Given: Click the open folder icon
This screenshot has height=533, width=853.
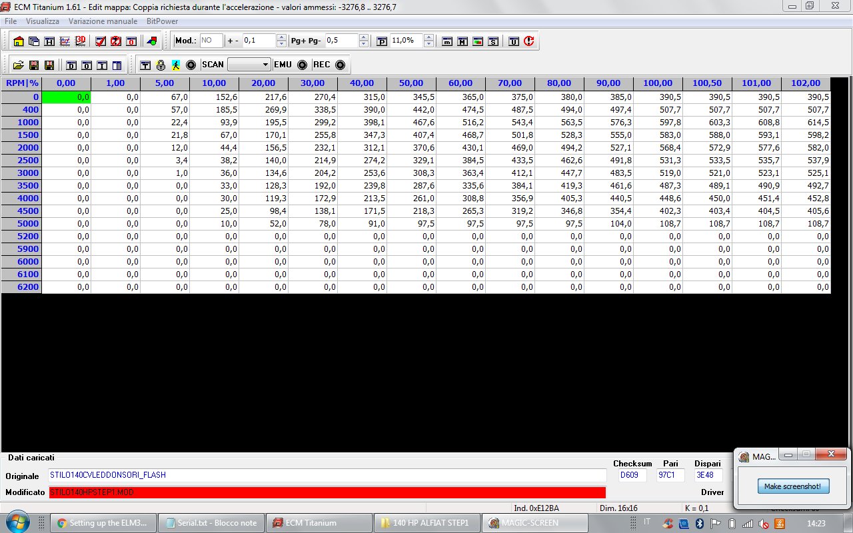Looking at the screenshot, I should tap(18, 65).
